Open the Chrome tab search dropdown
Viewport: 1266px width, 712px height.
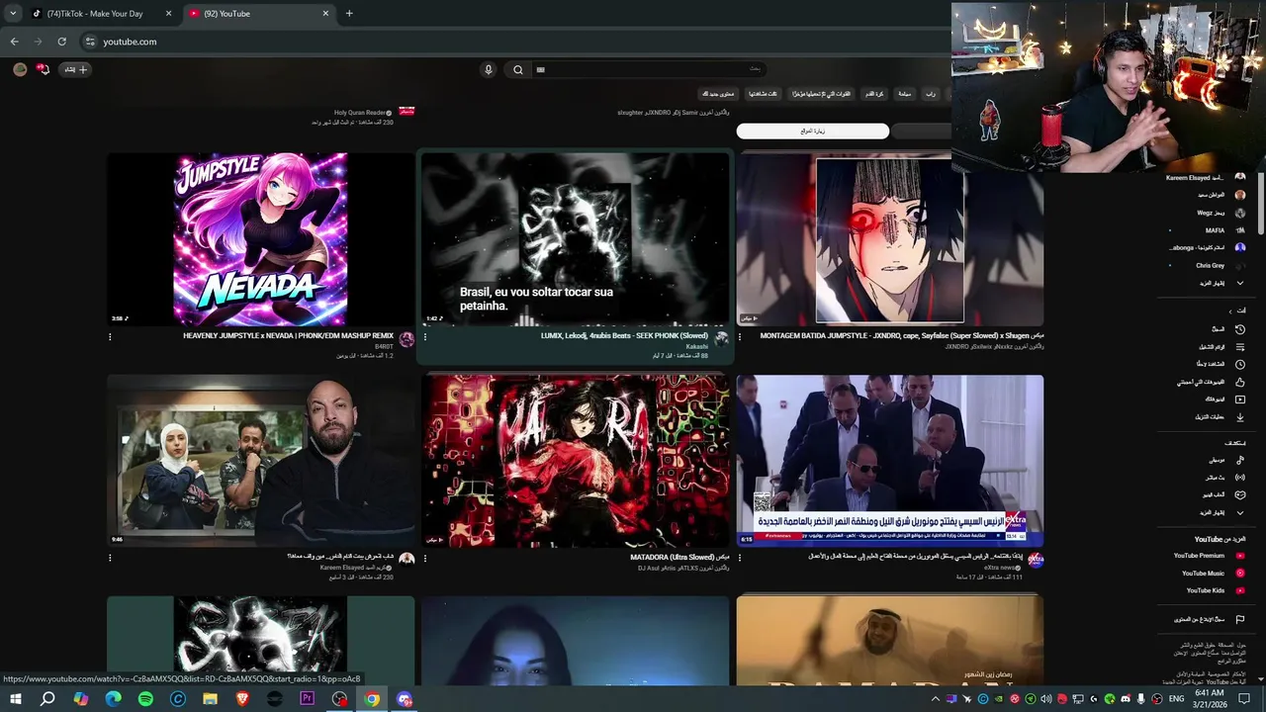pos(13,14)
